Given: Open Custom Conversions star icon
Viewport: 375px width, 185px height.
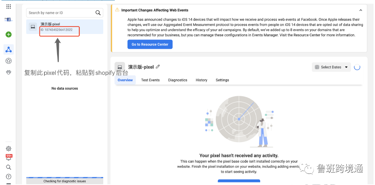Looking at the screenshot, I should click(9, 61).
